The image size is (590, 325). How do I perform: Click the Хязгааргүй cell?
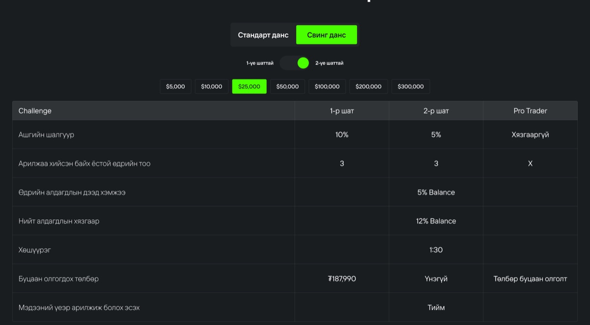(x=530, y=135)
